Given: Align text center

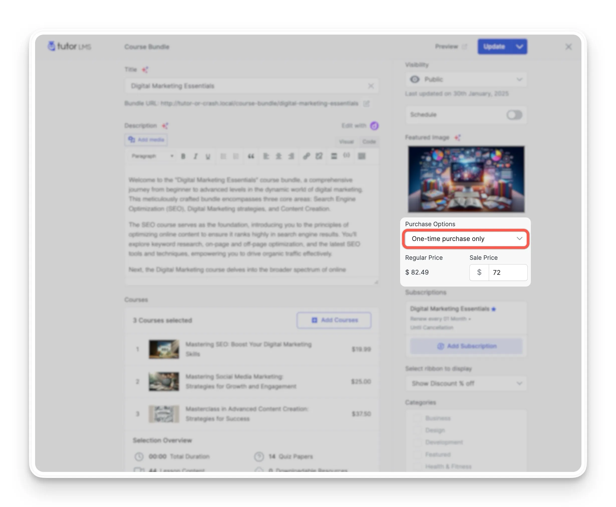Looking at the screenshot, I should pyautogui.click(x=278, y=156).
